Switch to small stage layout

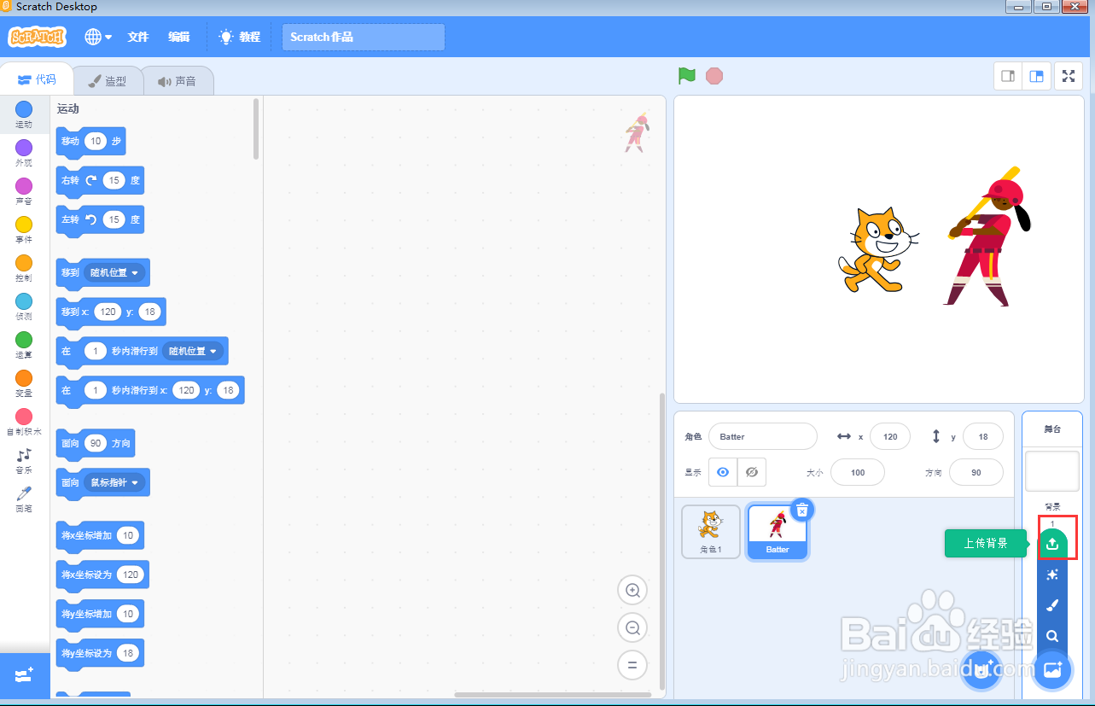1008,76
